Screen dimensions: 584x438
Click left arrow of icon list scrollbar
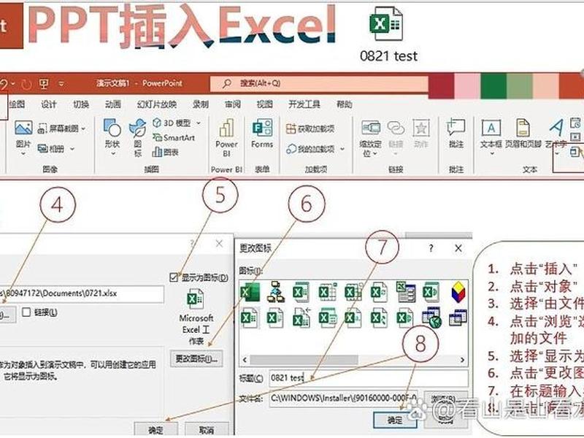click(245, 360)
